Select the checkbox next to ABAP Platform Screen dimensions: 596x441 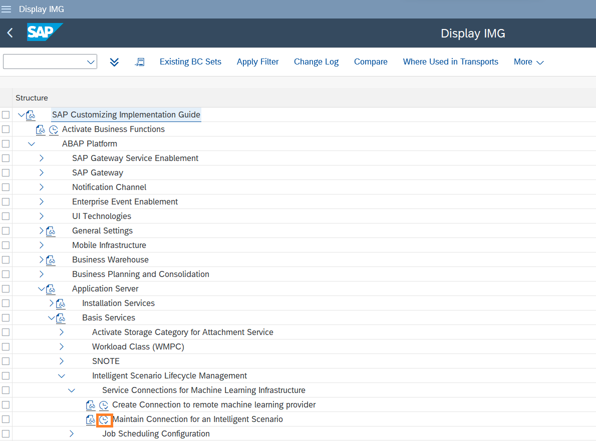(6, 144)
